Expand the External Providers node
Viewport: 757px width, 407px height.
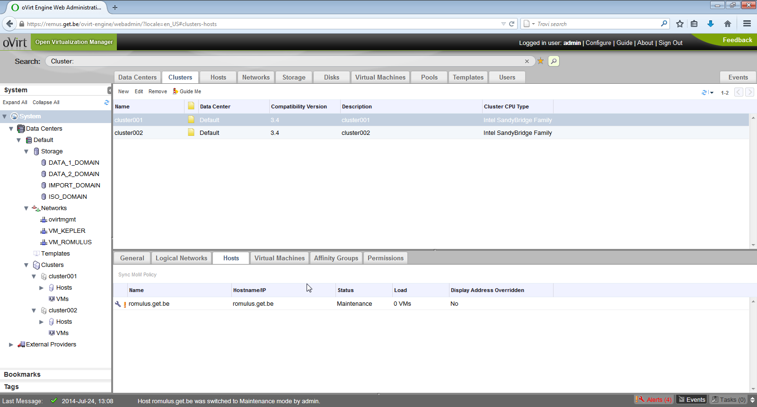(x=11, y=345)
